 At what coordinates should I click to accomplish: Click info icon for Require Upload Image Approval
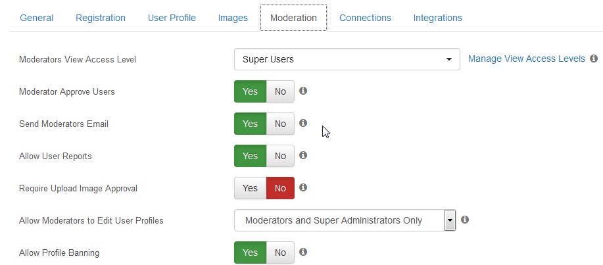pyautogui.click(x=303, y=187)
